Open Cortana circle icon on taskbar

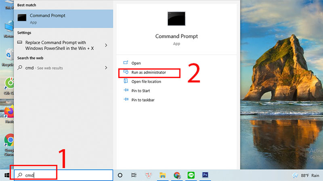click(x=120, y=175)
